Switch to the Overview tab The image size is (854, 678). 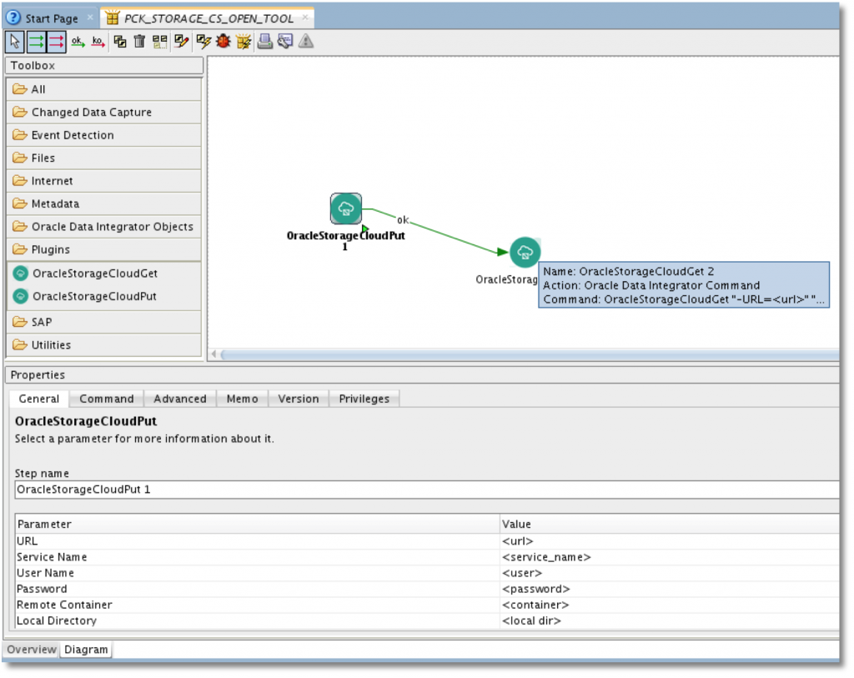[31, 649]
